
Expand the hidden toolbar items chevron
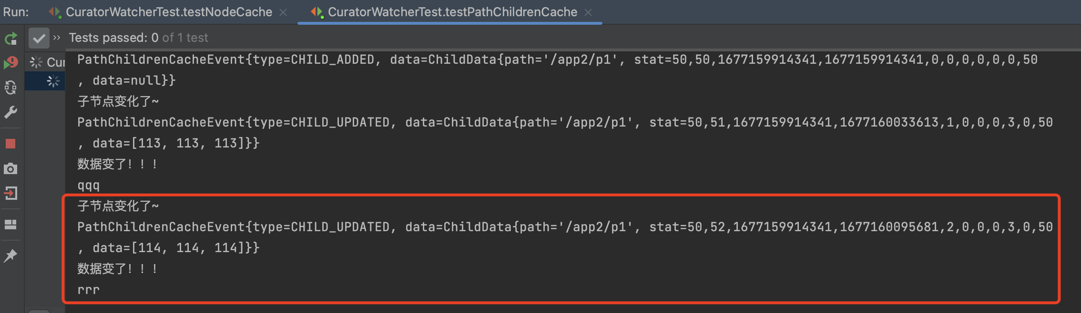[57, 38]
